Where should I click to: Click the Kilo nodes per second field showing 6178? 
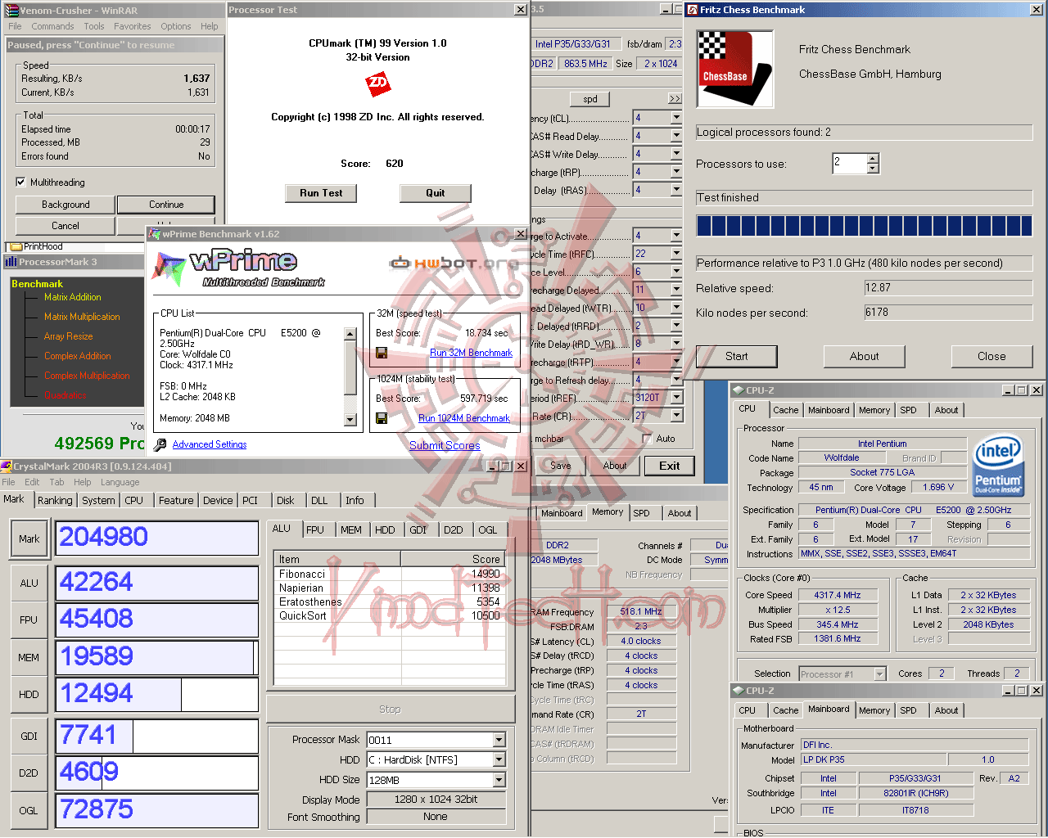(x=948, y=313)
